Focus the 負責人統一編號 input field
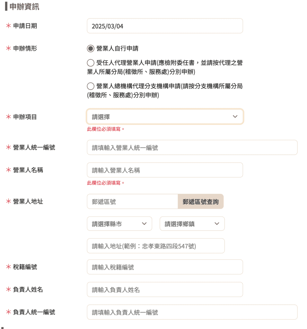The height and width of the screenshot is (329, 307). coord(192,312)
